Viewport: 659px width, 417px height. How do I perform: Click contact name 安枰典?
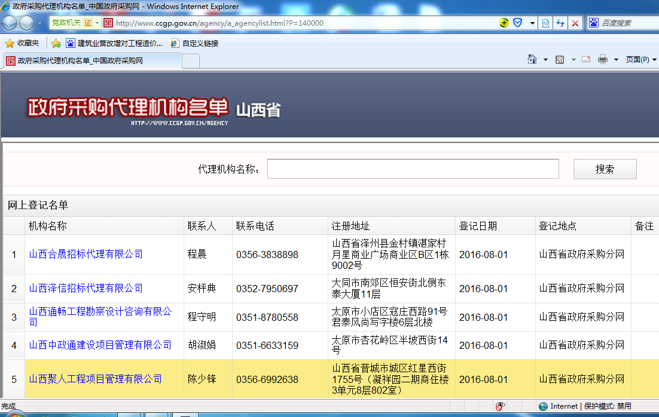[x=202, y=289]
